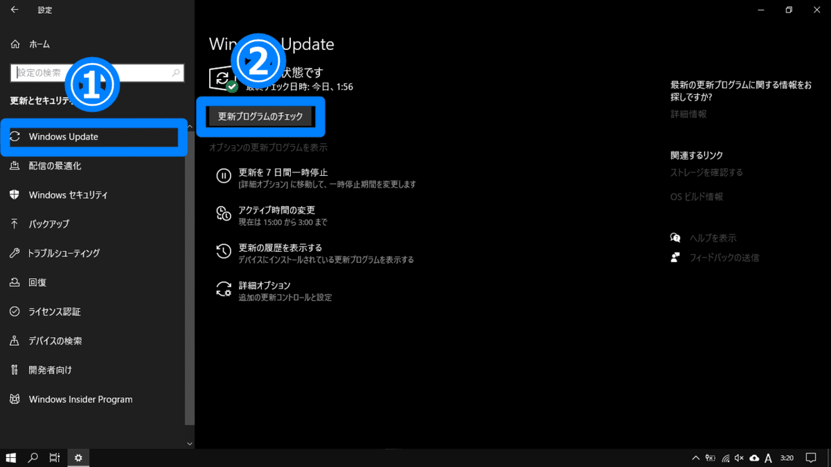Open Task View on the taskbar
The image size is (831, 467).
click(55, 458)
